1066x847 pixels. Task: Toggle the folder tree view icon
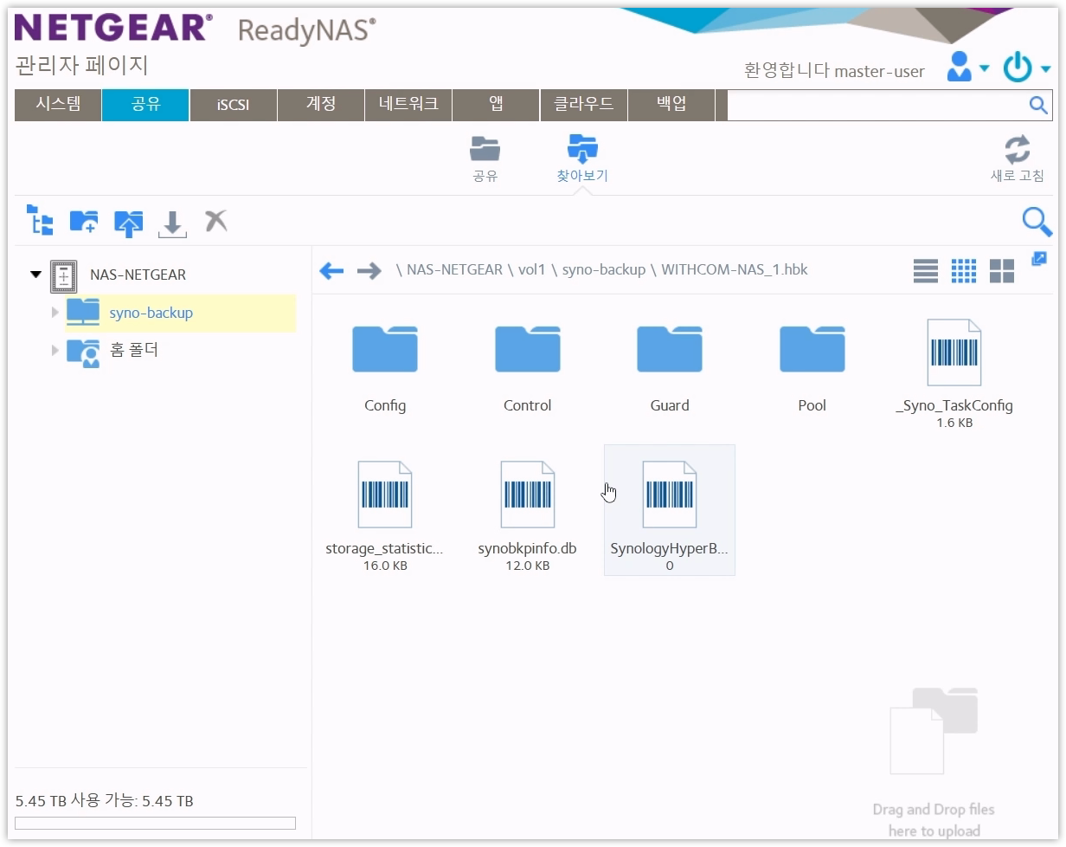tap(39, 222)
